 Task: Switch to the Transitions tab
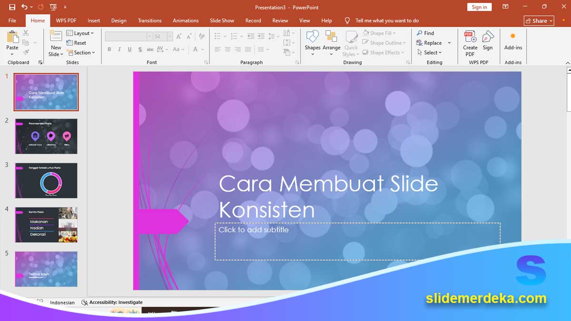pos(149,20)
